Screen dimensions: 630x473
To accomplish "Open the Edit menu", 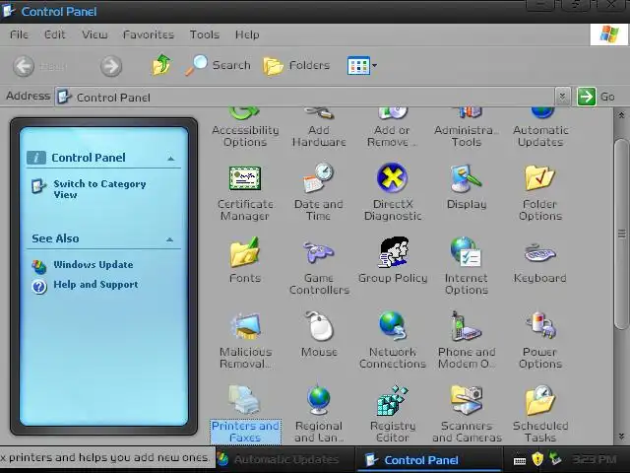I will coord(55,34).
